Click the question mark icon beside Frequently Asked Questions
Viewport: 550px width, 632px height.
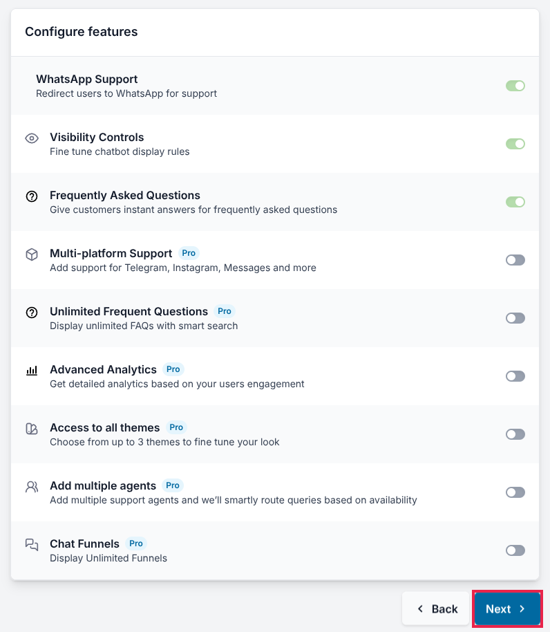click(x=32, y=196)
